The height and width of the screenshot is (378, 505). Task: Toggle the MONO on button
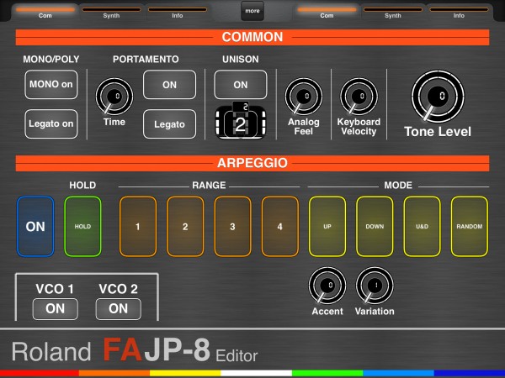coord(51,85)
